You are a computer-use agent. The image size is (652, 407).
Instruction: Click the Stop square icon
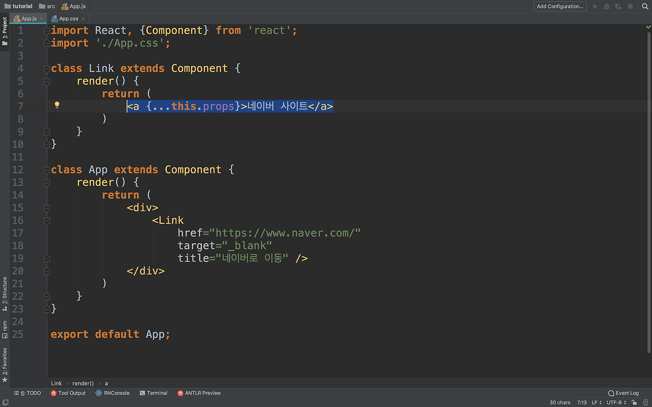click(x=630, y=7)
